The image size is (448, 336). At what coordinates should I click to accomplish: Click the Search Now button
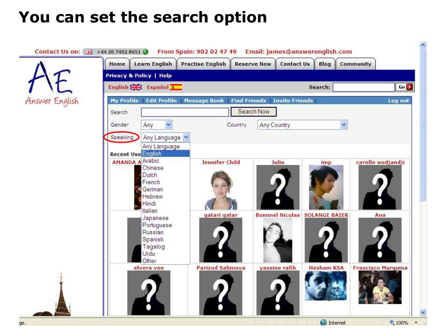[254, 112]
